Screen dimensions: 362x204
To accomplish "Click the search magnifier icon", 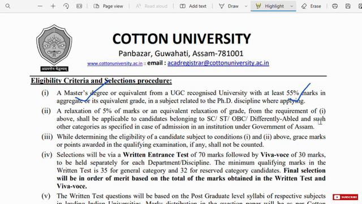I will (x=7, y=6).
